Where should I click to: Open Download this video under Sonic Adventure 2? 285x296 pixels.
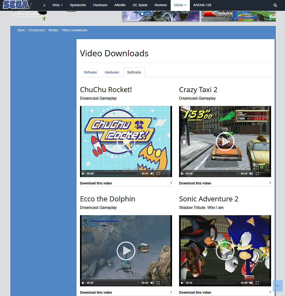(x=225, y=292)
